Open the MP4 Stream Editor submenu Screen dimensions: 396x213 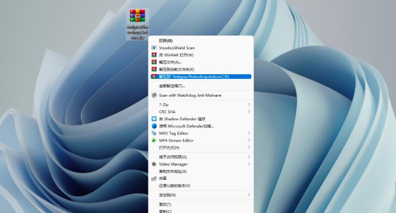tap(201, 140)
